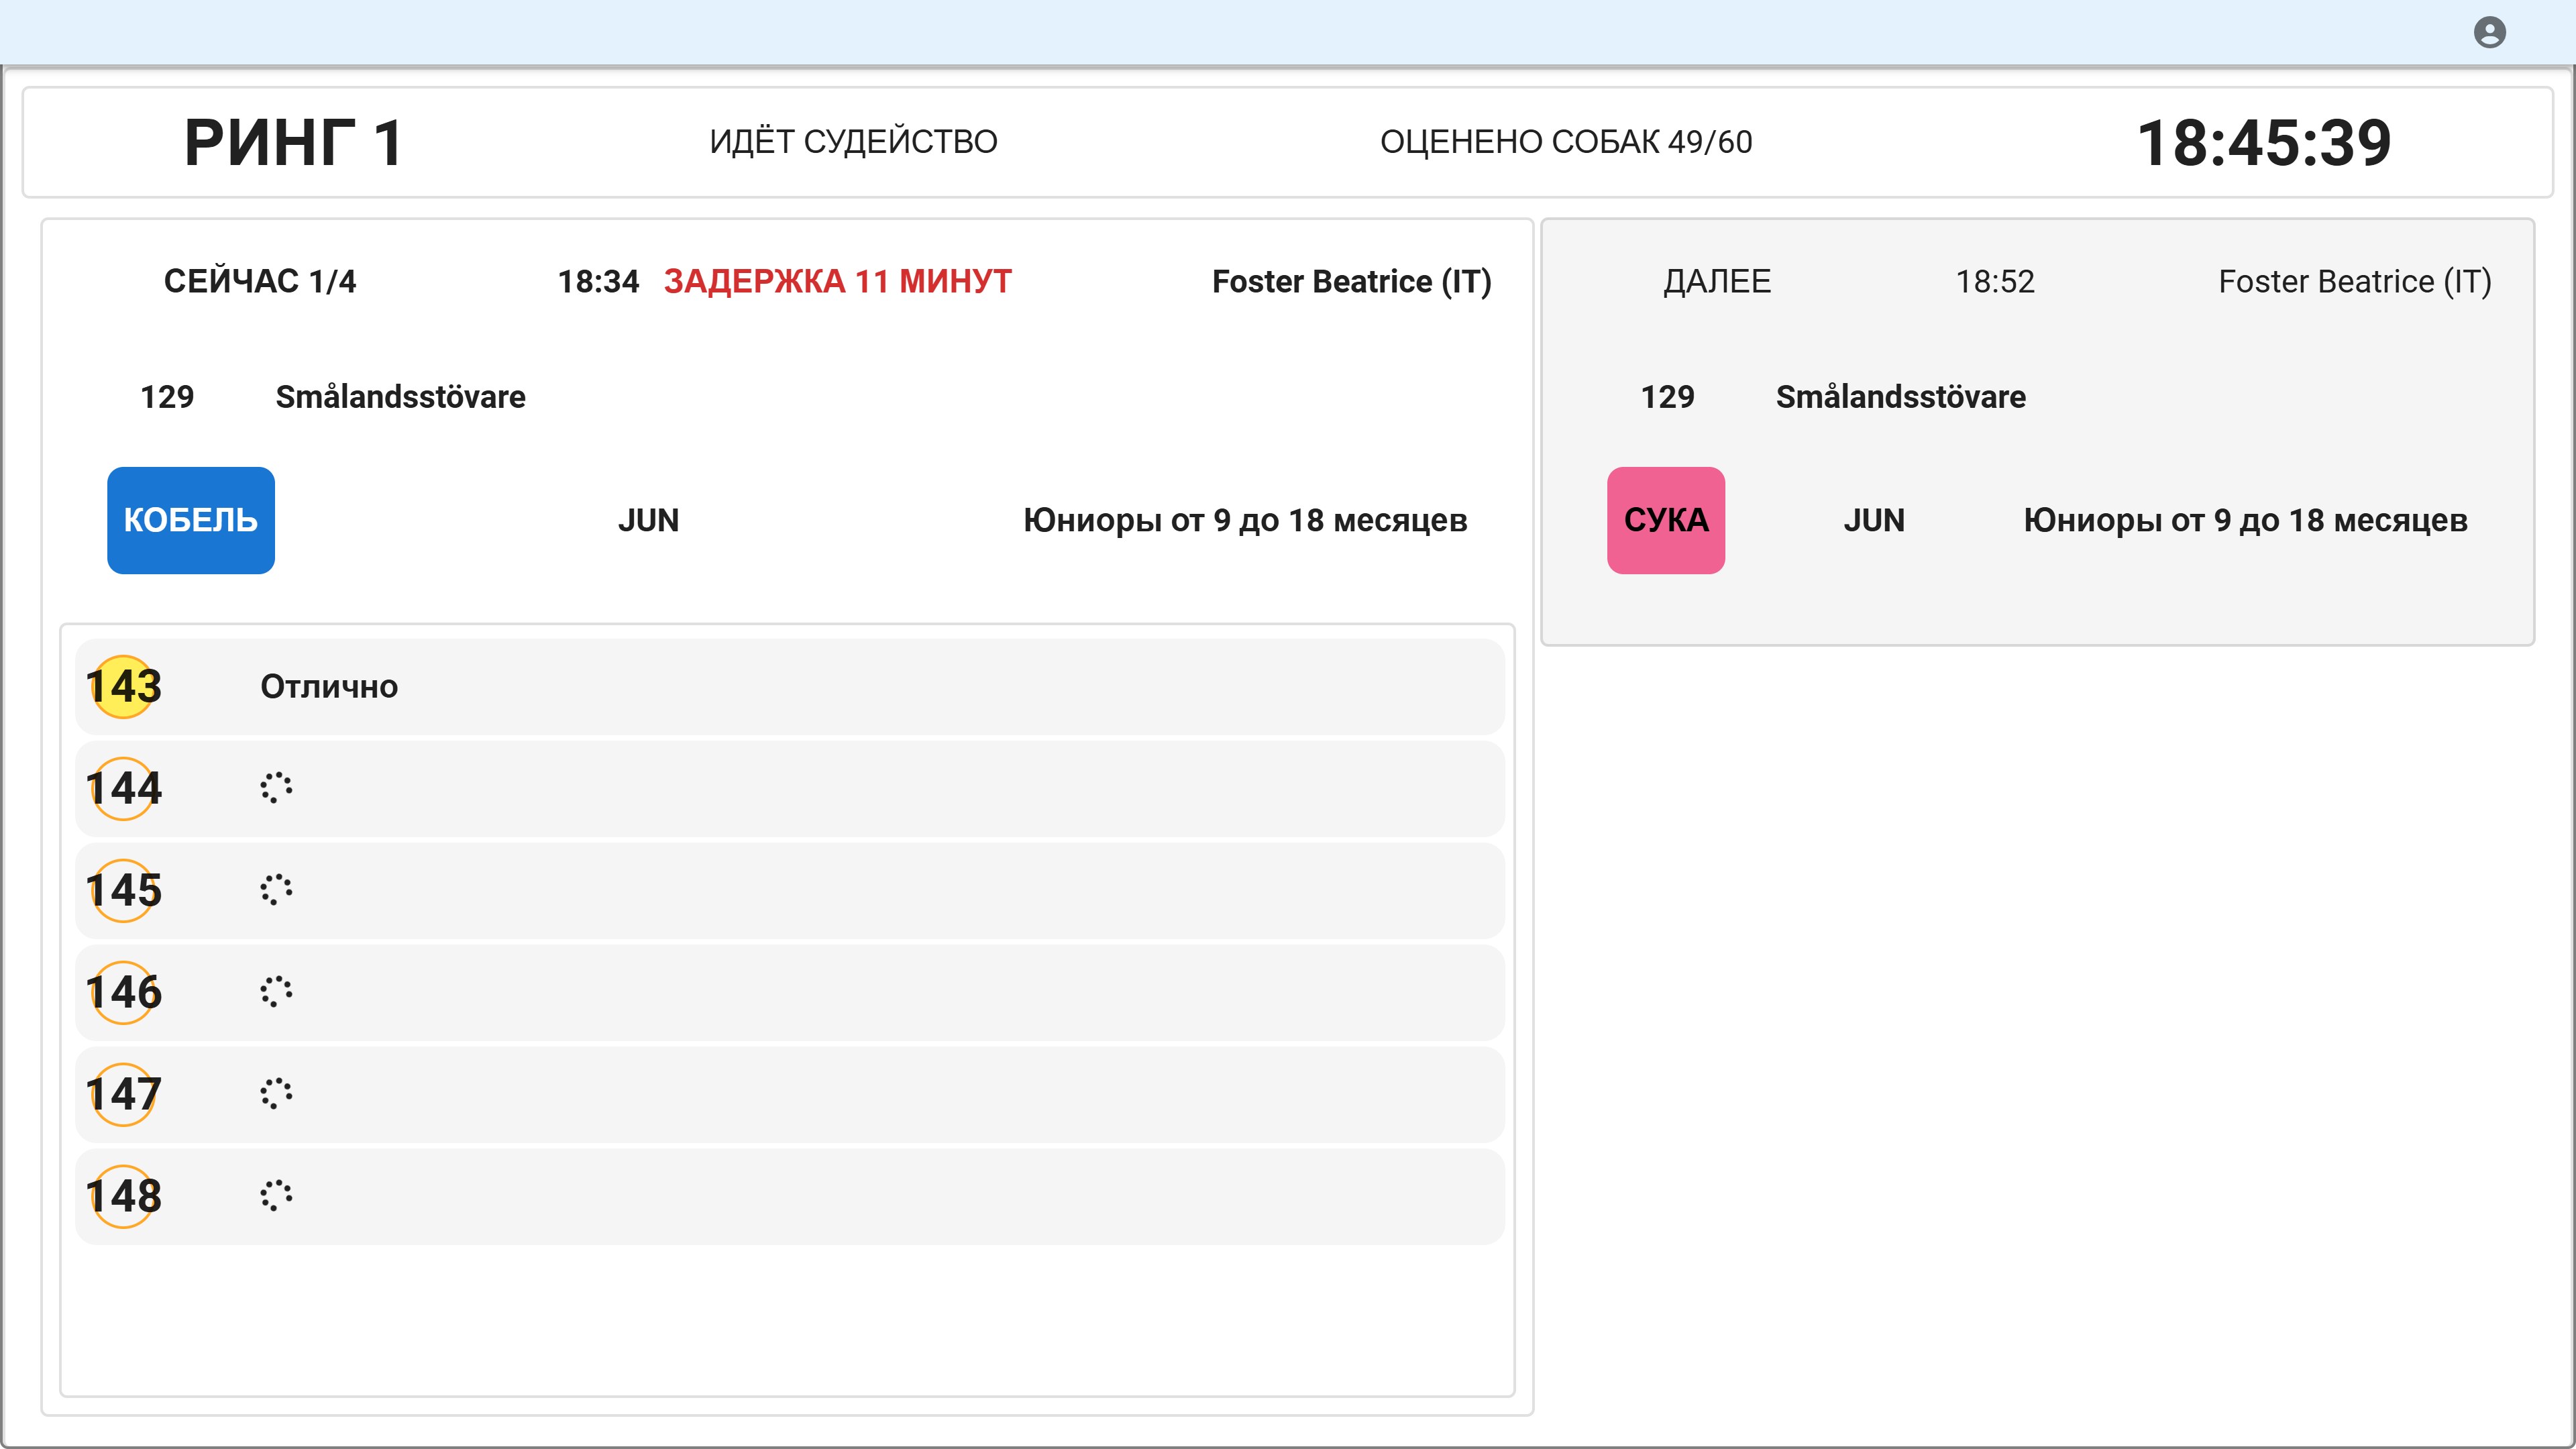Click Smålandsstövare breed in current panel

[x=401, y=397]
